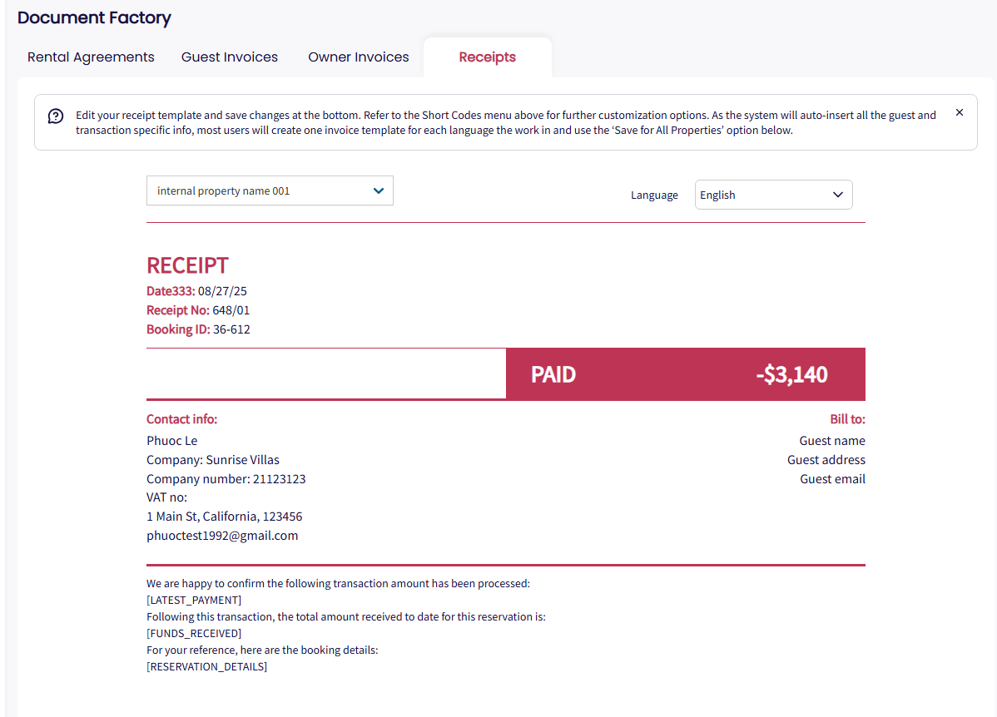Image resolution: width=997 pixels, height=717 pixels.
Task: Click the phuoctest1992@gmail.com email text
Action: coord(222,536)
